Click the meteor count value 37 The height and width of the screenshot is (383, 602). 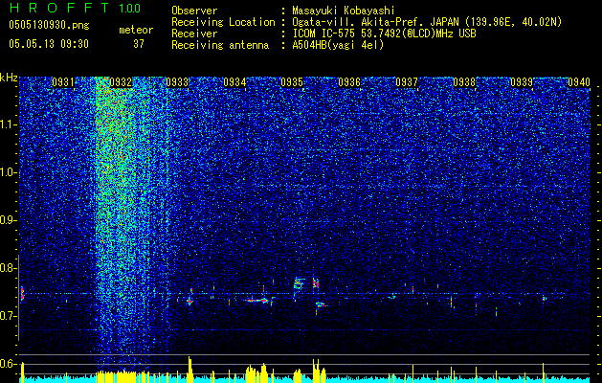pos(139,44)
